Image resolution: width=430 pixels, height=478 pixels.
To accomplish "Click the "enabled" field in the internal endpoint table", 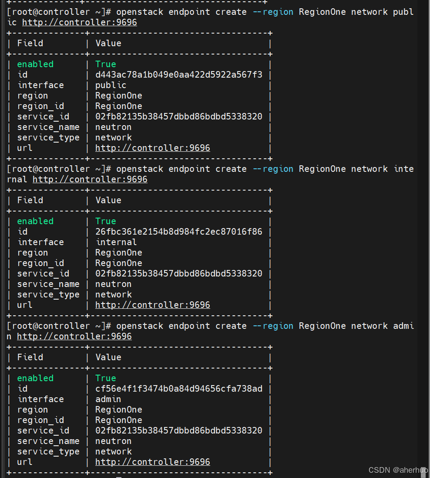I will [35, 221].
